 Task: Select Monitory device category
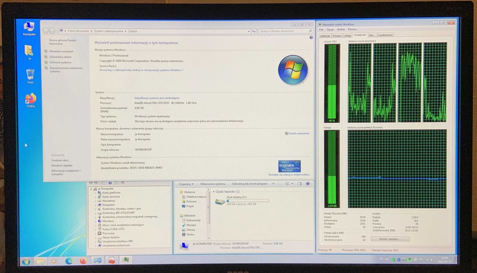[x=108, y=221]
